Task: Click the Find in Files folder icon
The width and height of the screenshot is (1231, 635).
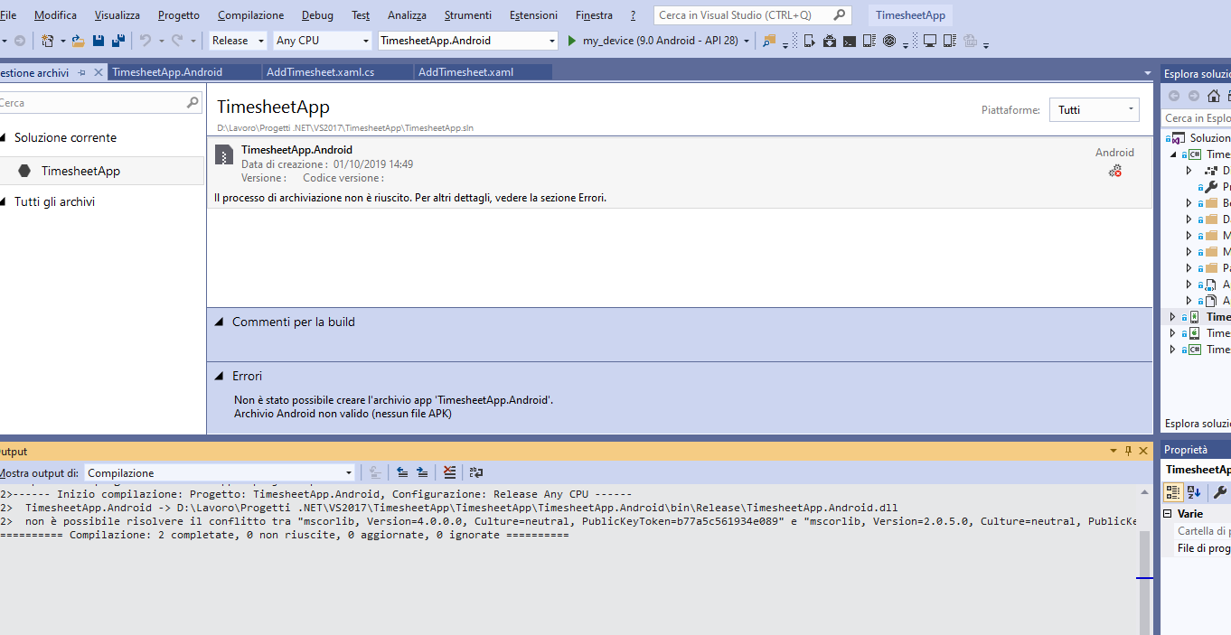Action: [x=769, y=41]
